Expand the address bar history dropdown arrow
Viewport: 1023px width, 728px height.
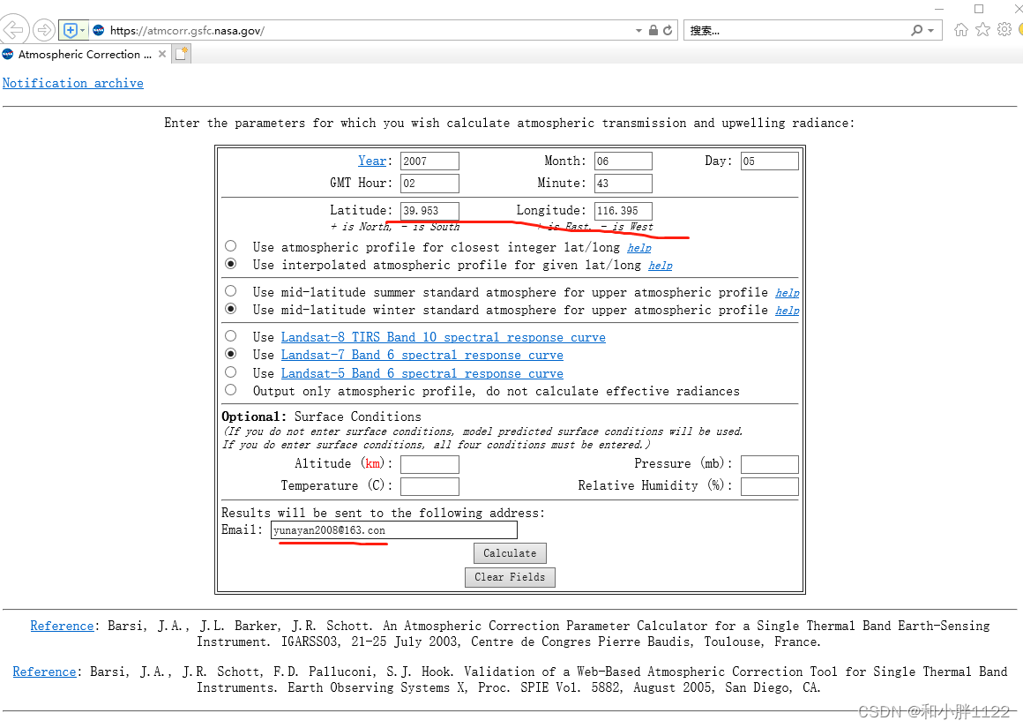pos(638,31)
